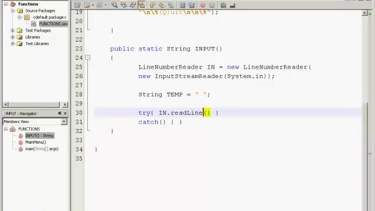This screenshot has width=375, height=211.
Task: Stop Macro Recording square icon
Action: coord(212,5)
